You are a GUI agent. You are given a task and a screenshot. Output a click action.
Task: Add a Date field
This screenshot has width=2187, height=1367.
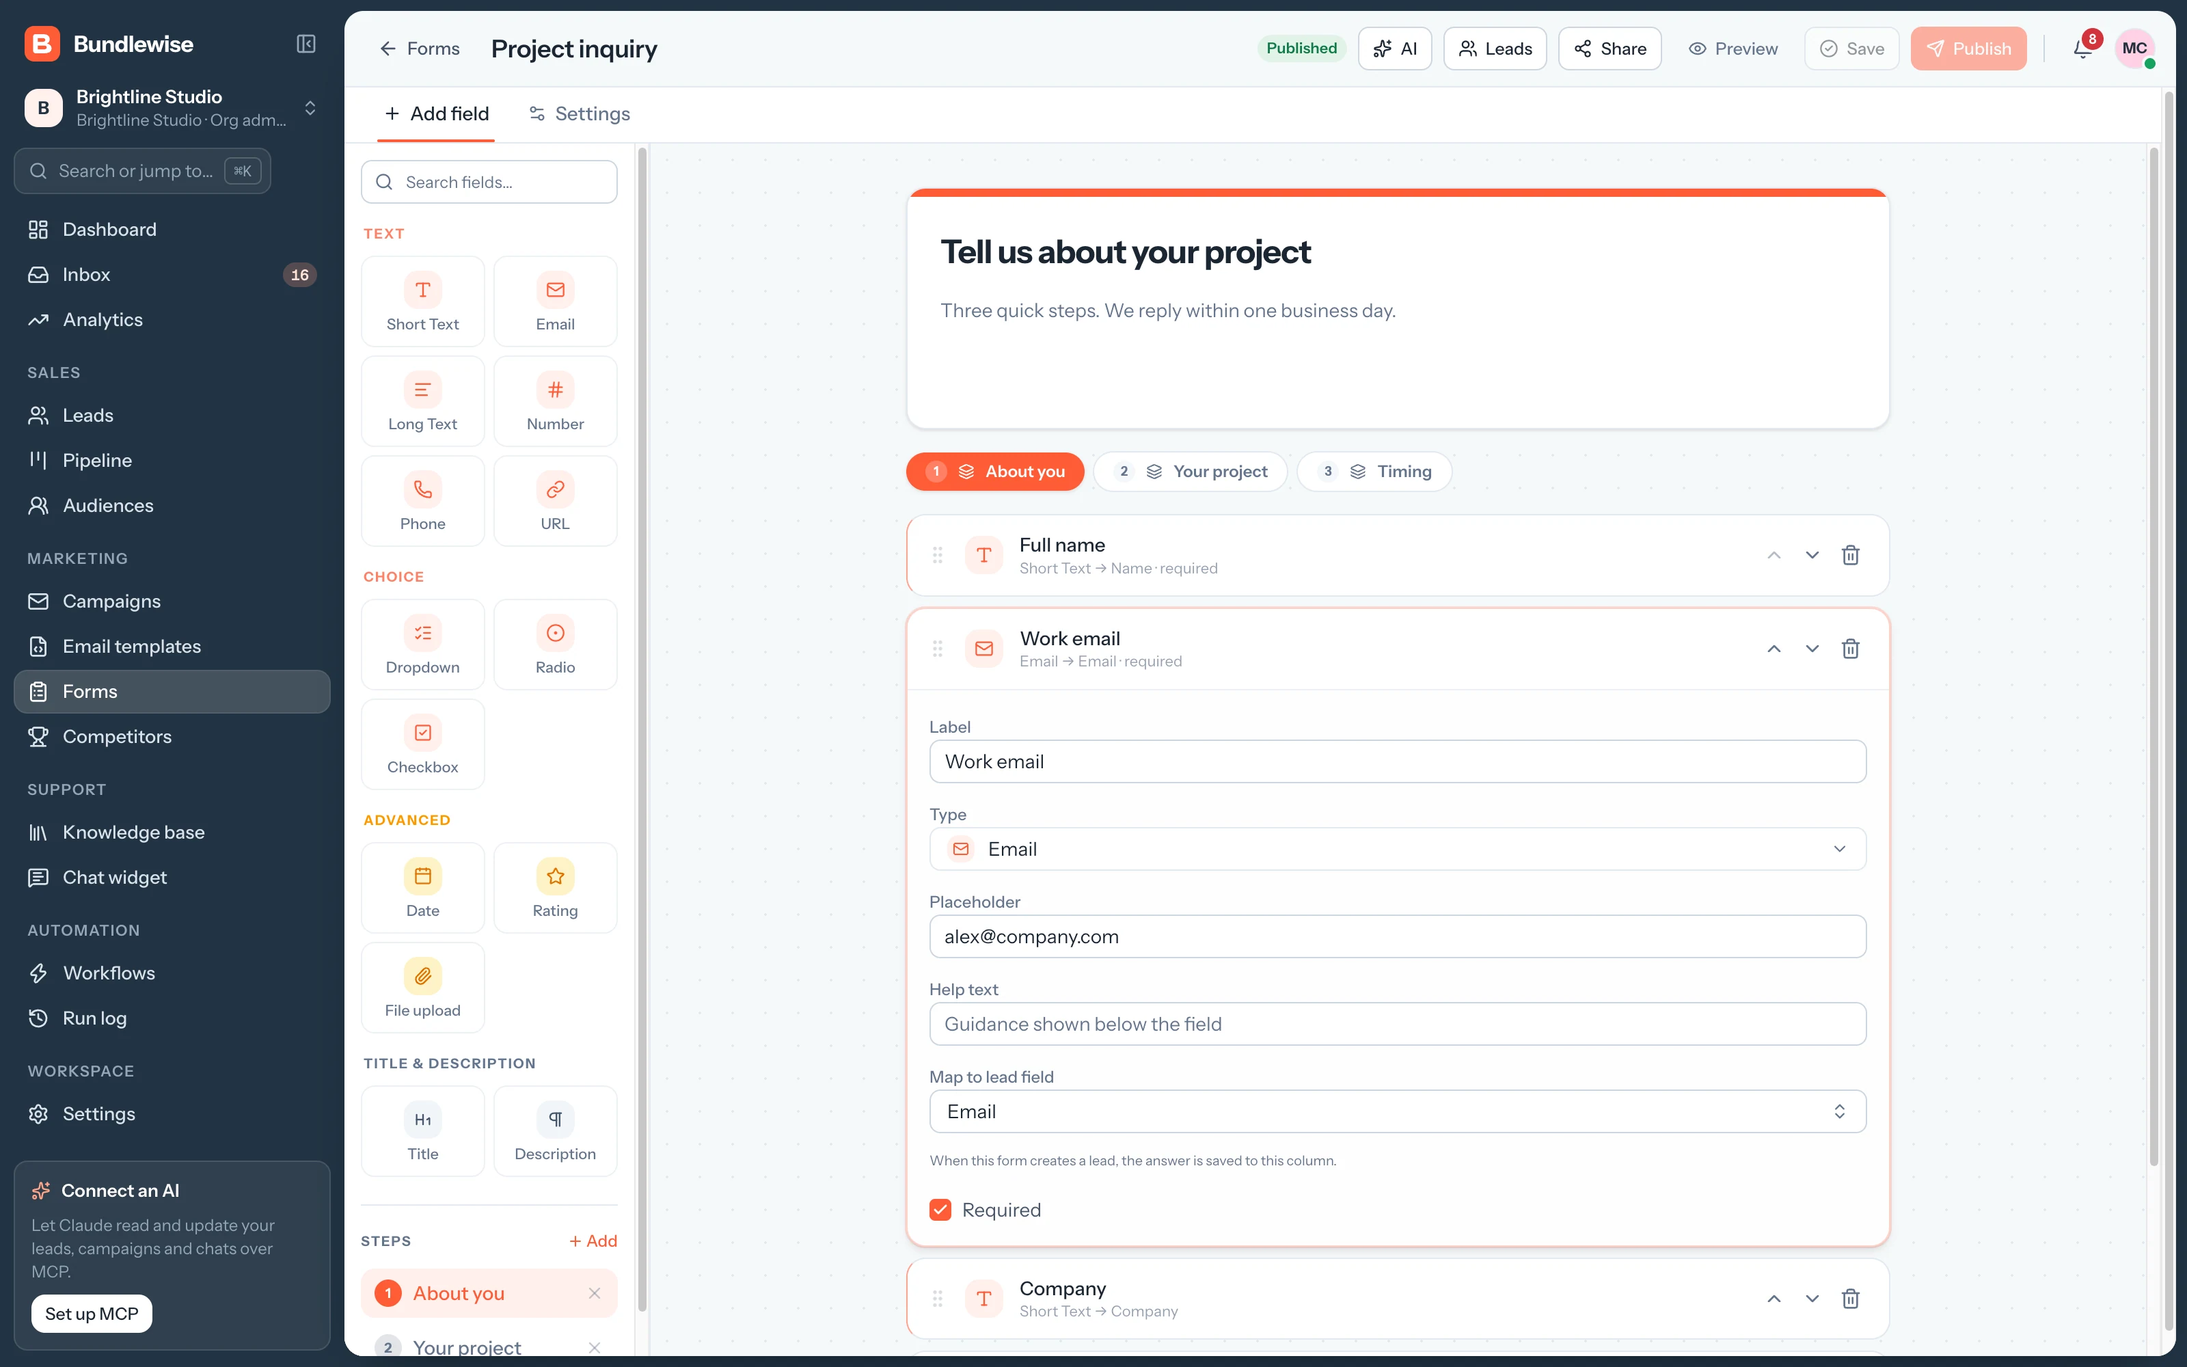[x=423, y=889]
